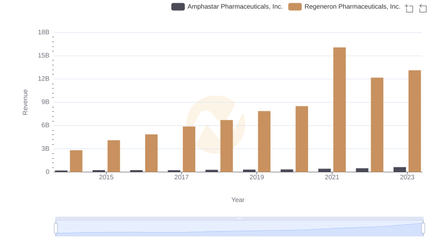Click the 2015 x-axis label

pos(106,177)
